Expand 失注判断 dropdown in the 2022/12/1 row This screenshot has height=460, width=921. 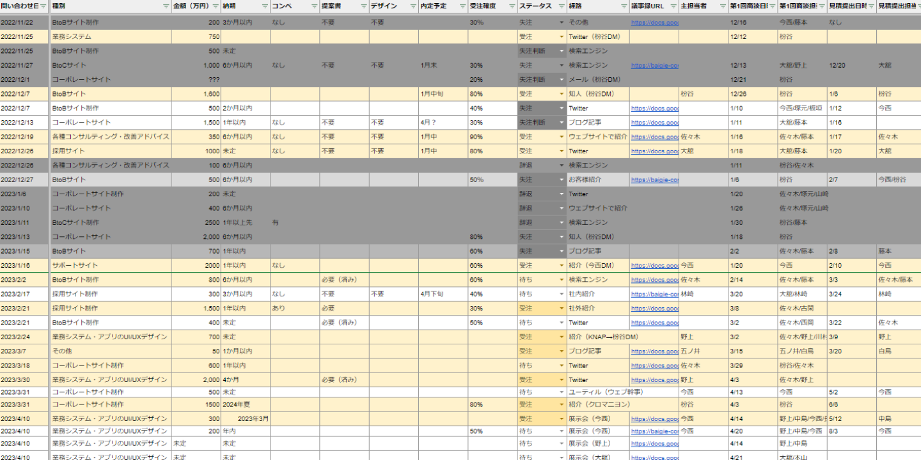pyautogui.click(x=562, y=80)
